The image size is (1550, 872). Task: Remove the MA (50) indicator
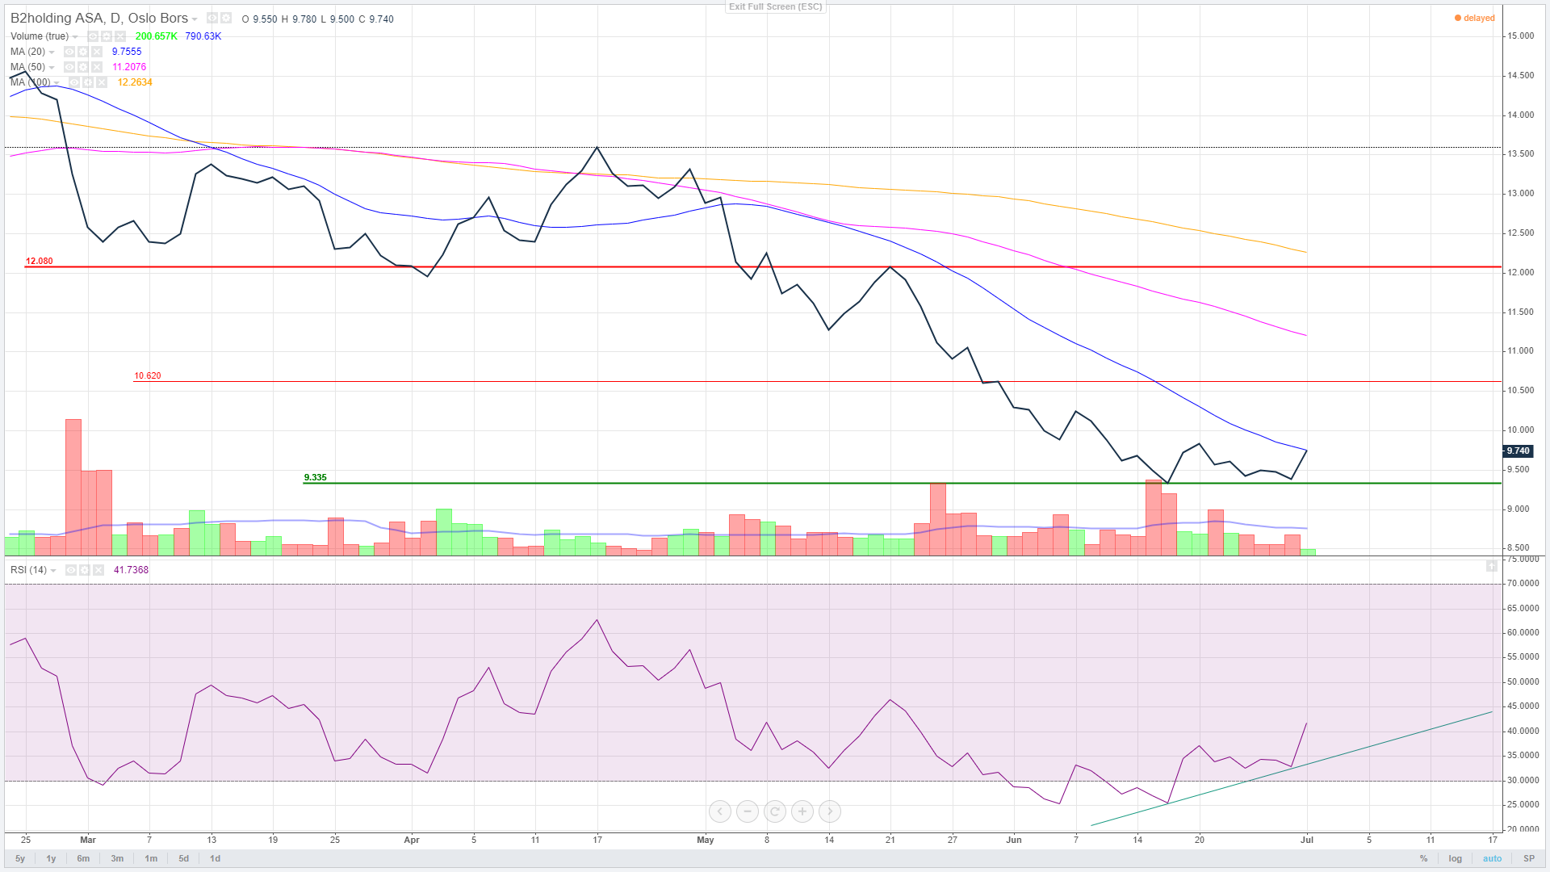97,67
